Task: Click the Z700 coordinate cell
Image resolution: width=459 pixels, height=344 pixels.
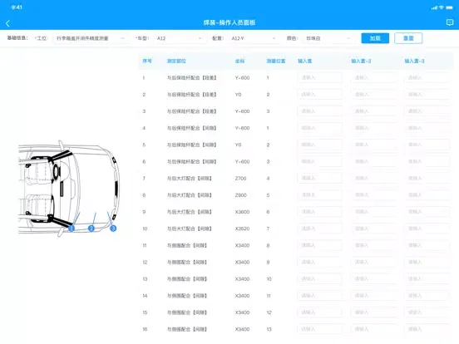Action: (x=240, y=179)
